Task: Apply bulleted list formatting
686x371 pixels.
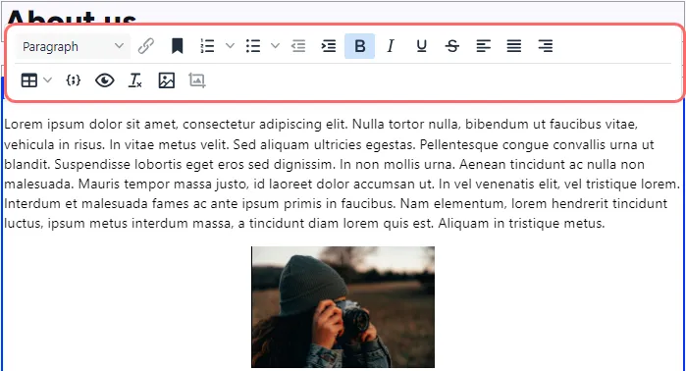Action: tap(253, 46)
